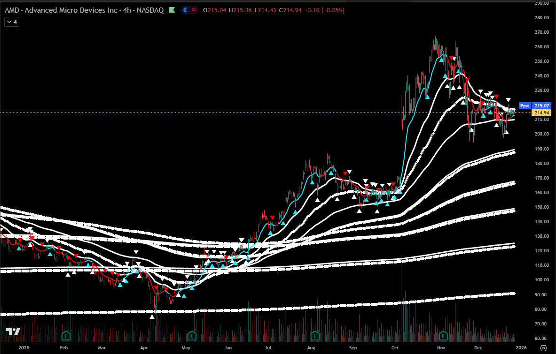Click the 270.00 price axis label
Viewport: 556px width, 354px height.
click(541, 32)
